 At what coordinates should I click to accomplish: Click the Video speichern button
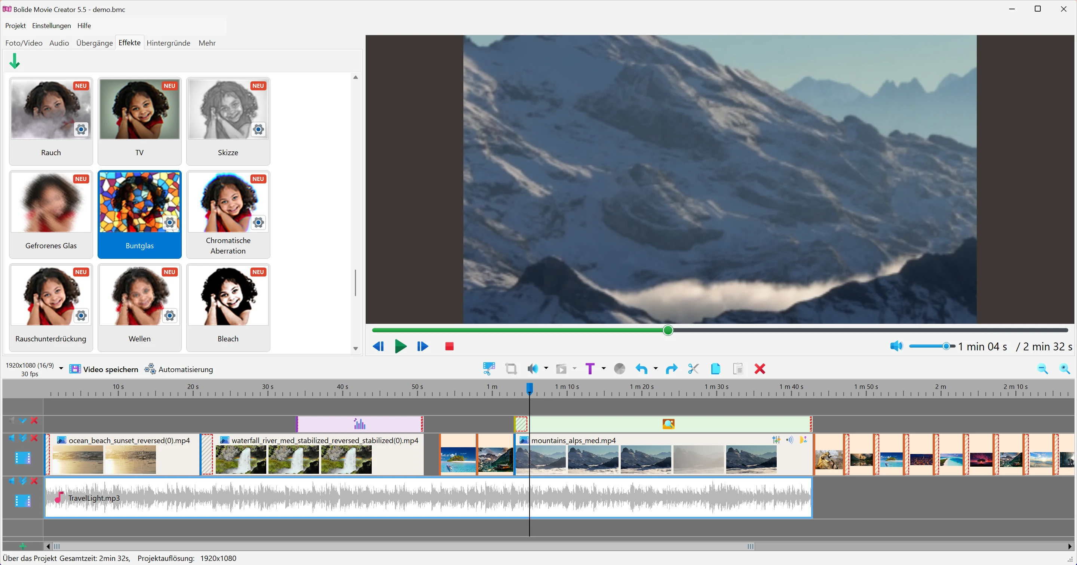click(104, 369)
